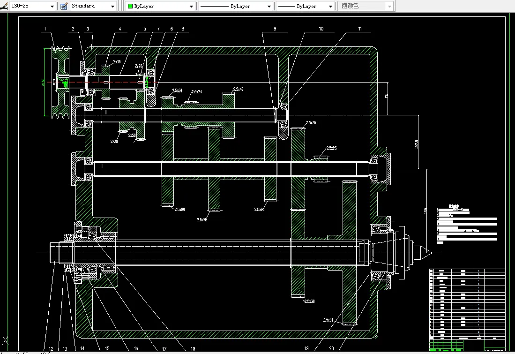Expand the color control ByLayer dropdown
Viewport: 515px width, 354px height.
160,6
